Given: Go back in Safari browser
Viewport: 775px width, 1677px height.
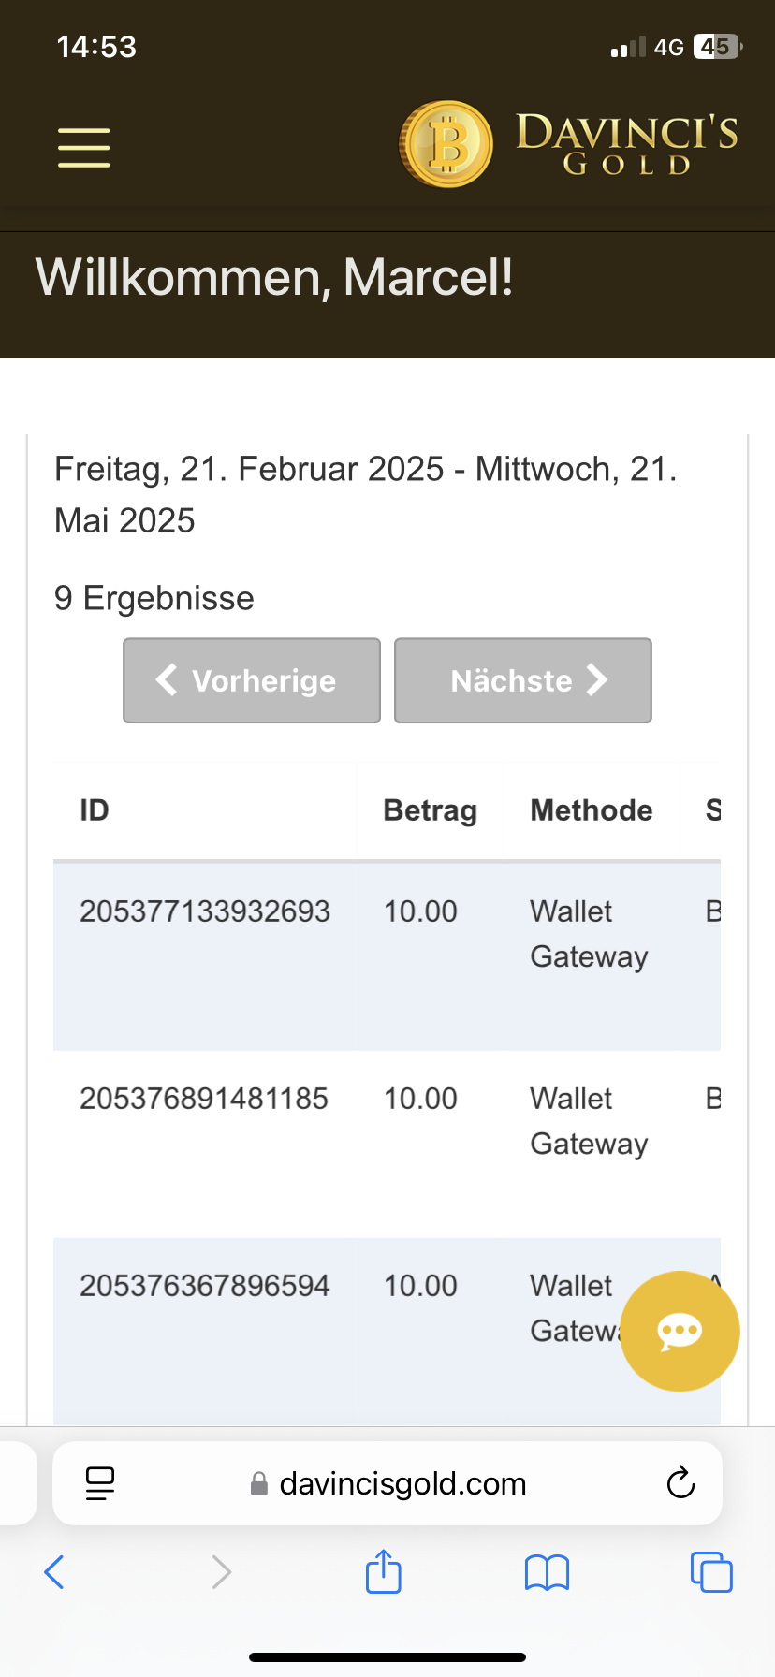Looking at the screenshot, I should [x=54, y=1572].
